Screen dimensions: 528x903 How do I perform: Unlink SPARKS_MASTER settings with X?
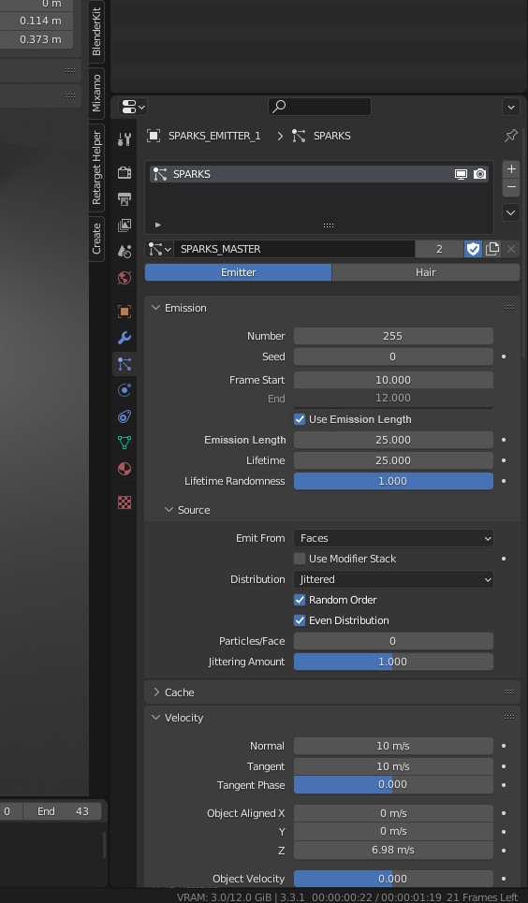511,249
